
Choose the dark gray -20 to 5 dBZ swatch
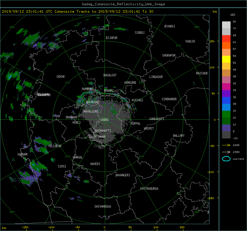(x=226, y=135)
